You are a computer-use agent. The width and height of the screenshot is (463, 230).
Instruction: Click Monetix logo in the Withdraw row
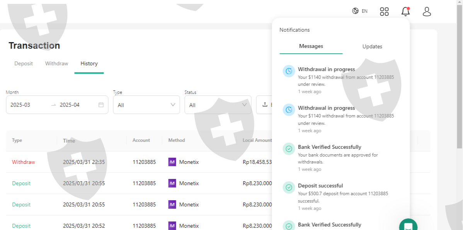[x=172, y=162]
